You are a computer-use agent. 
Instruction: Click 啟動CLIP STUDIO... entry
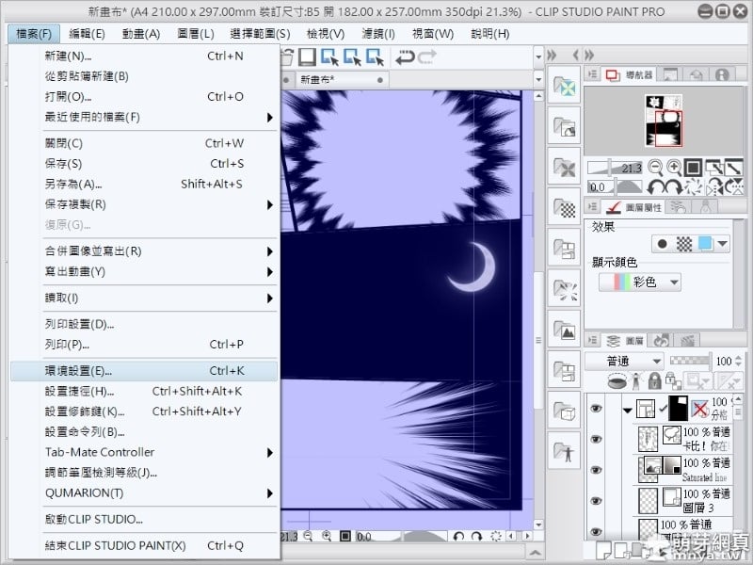pos(144,520)
